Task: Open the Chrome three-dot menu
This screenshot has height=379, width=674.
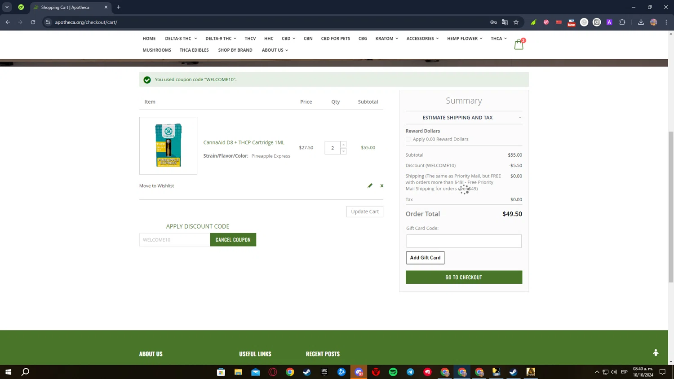Action: (x=666, y=22)
